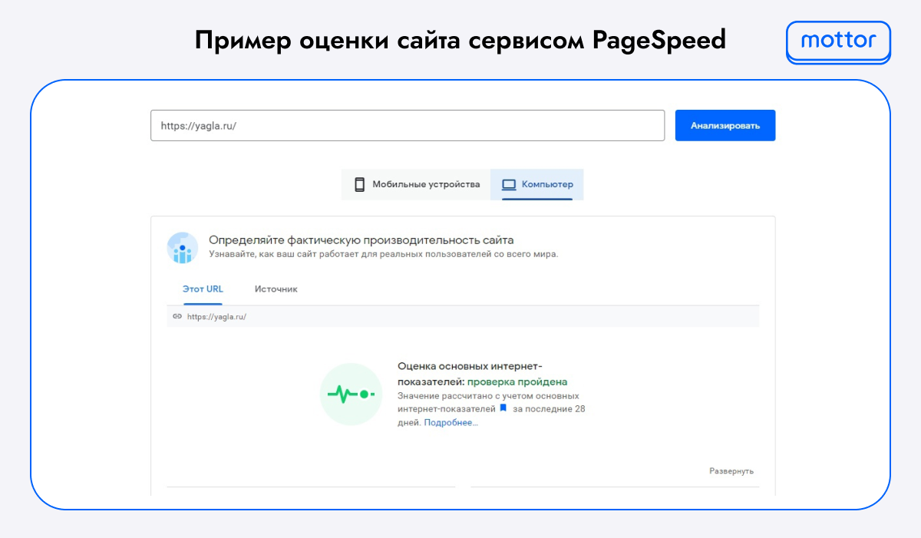
Task: Click the title Пример оценки сайта сервисом PageSpeed
Action: click(x=460, y=40)
